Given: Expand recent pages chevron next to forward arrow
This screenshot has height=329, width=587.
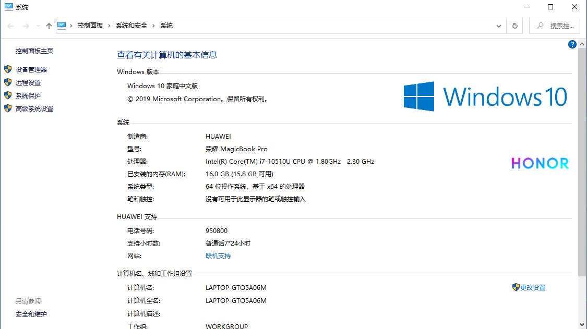Looking at the screenshot, I should coord(38,25).
